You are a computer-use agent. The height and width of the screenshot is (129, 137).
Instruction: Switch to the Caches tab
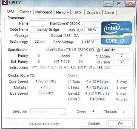pos(25,12)
